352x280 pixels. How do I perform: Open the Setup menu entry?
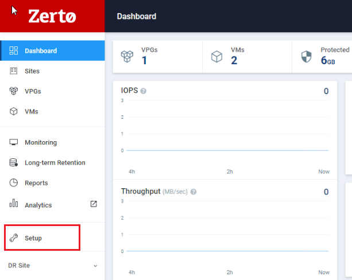[x=33, y=238]
